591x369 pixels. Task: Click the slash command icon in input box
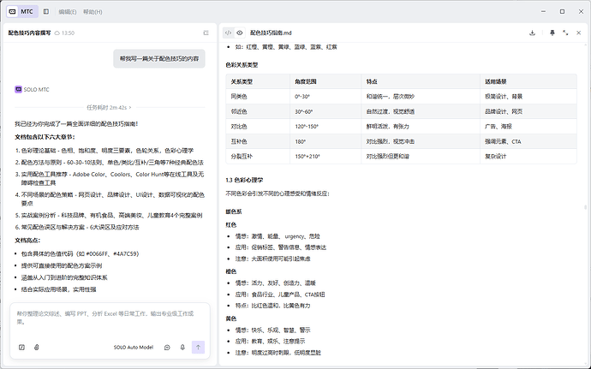point(22,347)
